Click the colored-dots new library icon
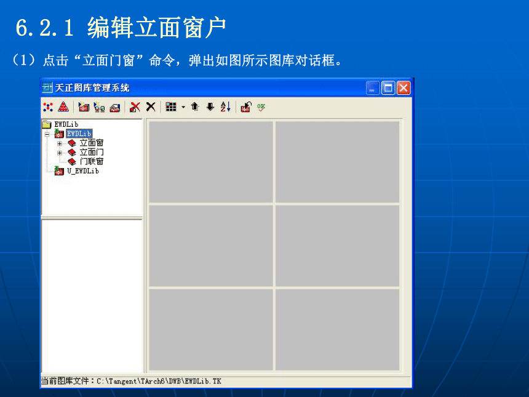Viewport: 529px width, 397px height. pyautogui.click(x=48, y=107)
